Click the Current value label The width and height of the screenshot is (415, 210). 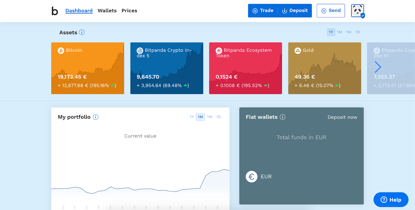coord(140,136)
